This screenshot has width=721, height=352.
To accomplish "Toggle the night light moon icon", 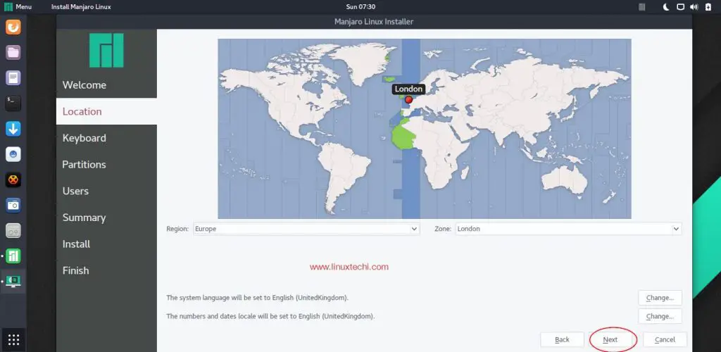I will coord(666,7).
